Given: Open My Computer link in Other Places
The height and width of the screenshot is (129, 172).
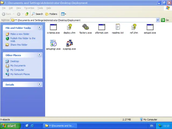Looking at the screenshot, I should click(17, 70).
